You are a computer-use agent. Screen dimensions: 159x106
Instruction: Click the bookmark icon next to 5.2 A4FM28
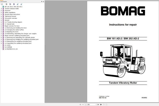tap(3, 47)
